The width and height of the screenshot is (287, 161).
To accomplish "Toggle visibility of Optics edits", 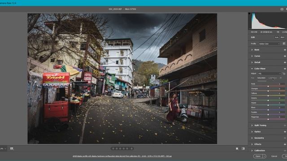I will click(285, 131).
